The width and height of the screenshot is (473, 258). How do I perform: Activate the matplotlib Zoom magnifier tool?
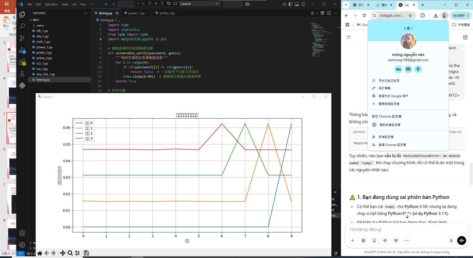click(x=70, y=253)
